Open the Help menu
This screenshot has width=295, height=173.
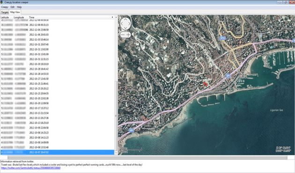point(19,7)
